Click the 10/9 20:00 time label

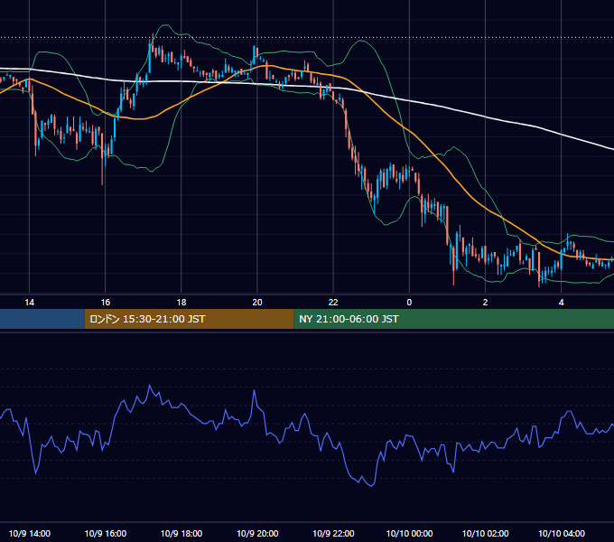(257, 533)
